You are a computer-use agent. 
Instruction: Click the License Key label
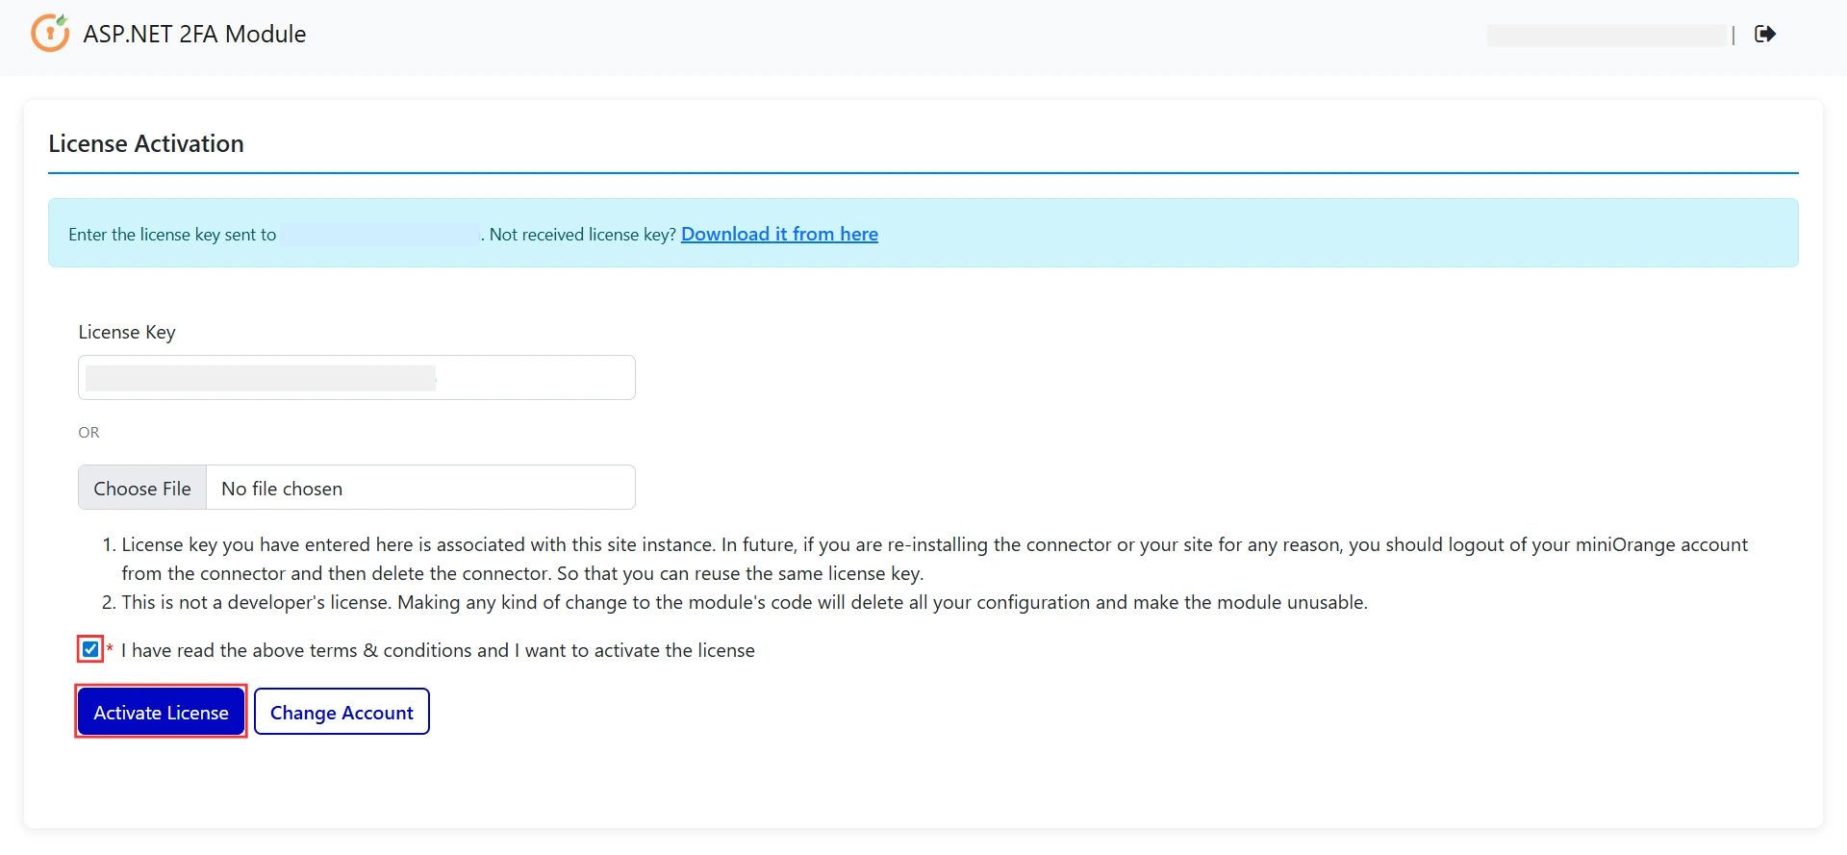[127, 332]
